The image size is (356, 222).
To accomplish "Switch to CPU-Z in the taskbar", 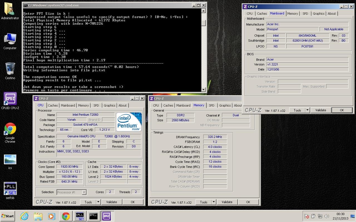I will pos(107,216).
